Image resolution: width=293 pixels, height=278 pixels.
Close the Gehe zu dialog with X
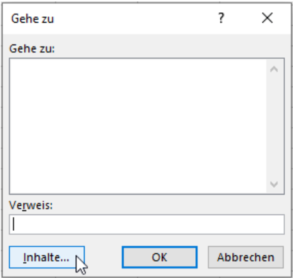click(267, 18)
